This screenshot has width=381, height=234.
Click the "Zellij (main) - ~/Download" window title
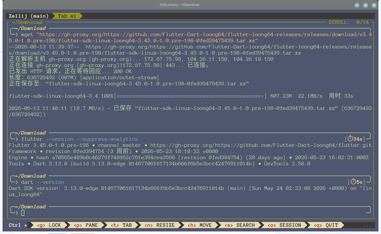tap(179, 5)
